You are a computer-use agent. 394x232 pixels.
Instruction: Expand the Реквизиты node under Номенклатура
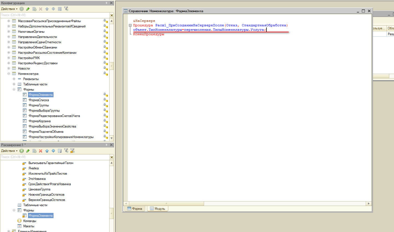(14, 79)
